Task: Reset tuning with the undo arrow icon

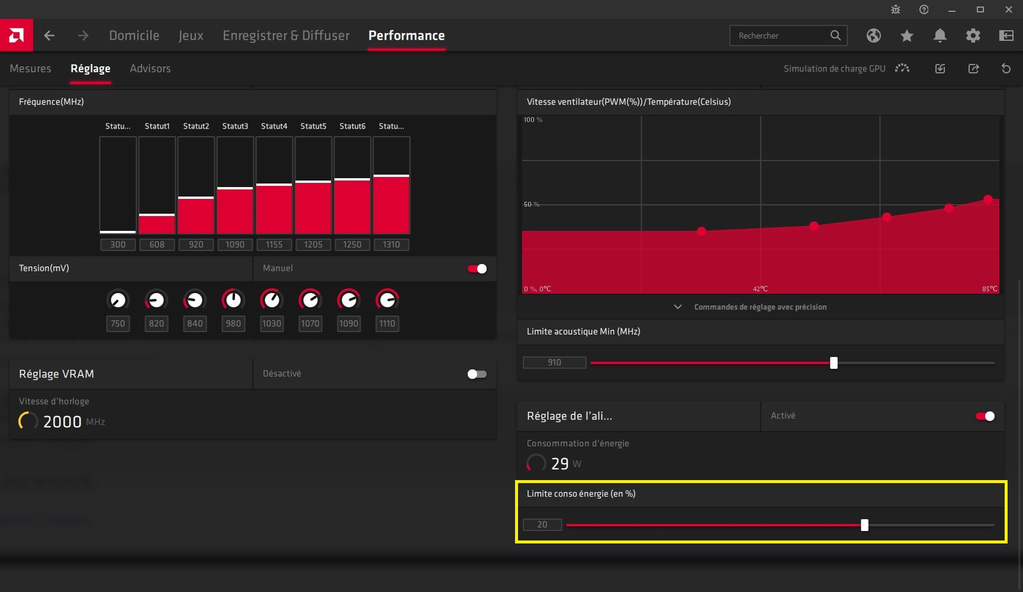Action: pyautogui.click(x=1006, y=69)
